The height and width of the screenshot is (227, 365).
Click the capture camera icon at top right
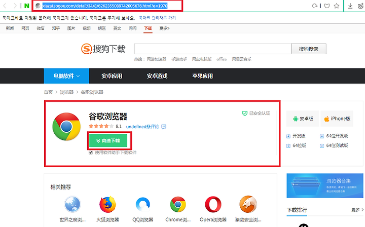(360, 6)
